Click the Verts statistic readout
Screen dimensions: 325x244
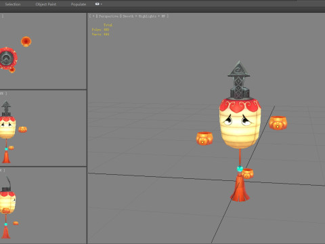(x=100, y=35)
